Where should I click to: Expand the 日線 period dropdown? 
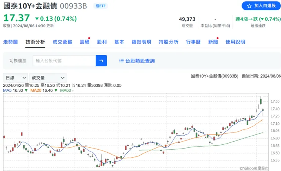click(16, 78)
